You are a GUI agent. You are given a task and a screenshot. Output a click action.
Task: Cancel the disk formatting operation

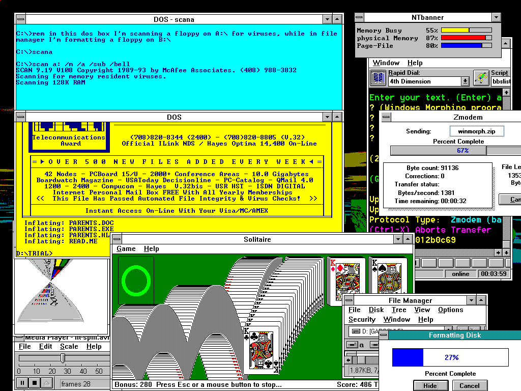[469, 385]
